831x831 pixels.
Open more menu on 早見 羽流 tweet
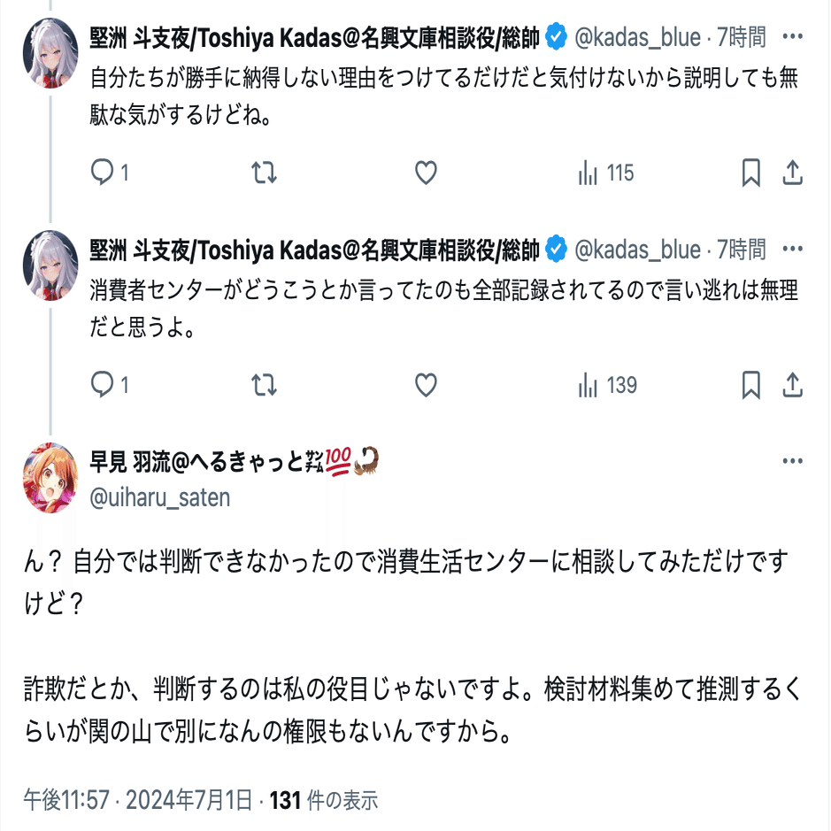[794, 461]
